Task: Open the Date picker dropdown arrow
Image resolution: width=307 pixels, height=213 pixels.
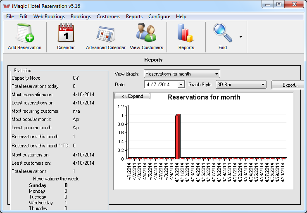Action: 181,85
